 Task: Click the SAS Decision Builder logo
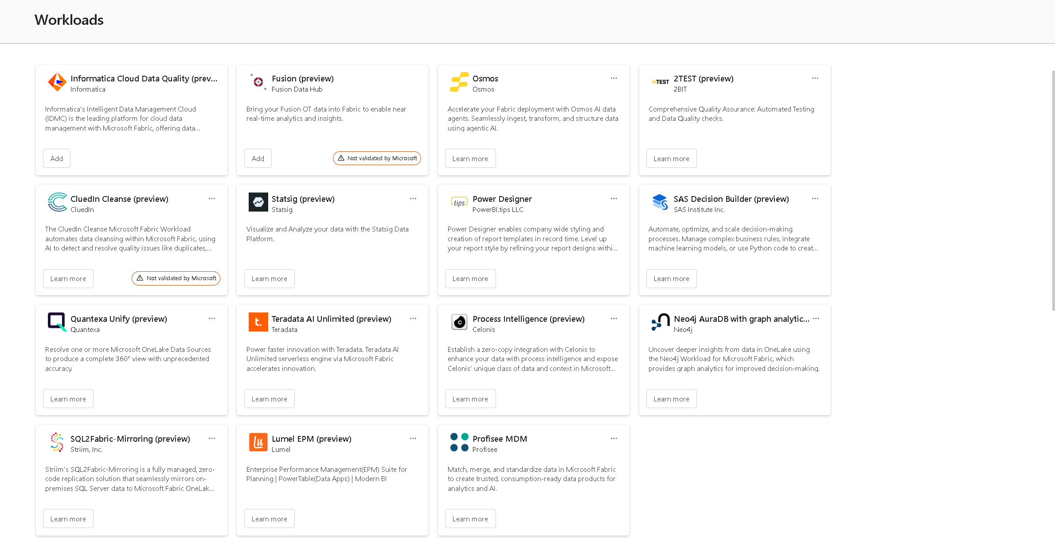pos(660,202)
